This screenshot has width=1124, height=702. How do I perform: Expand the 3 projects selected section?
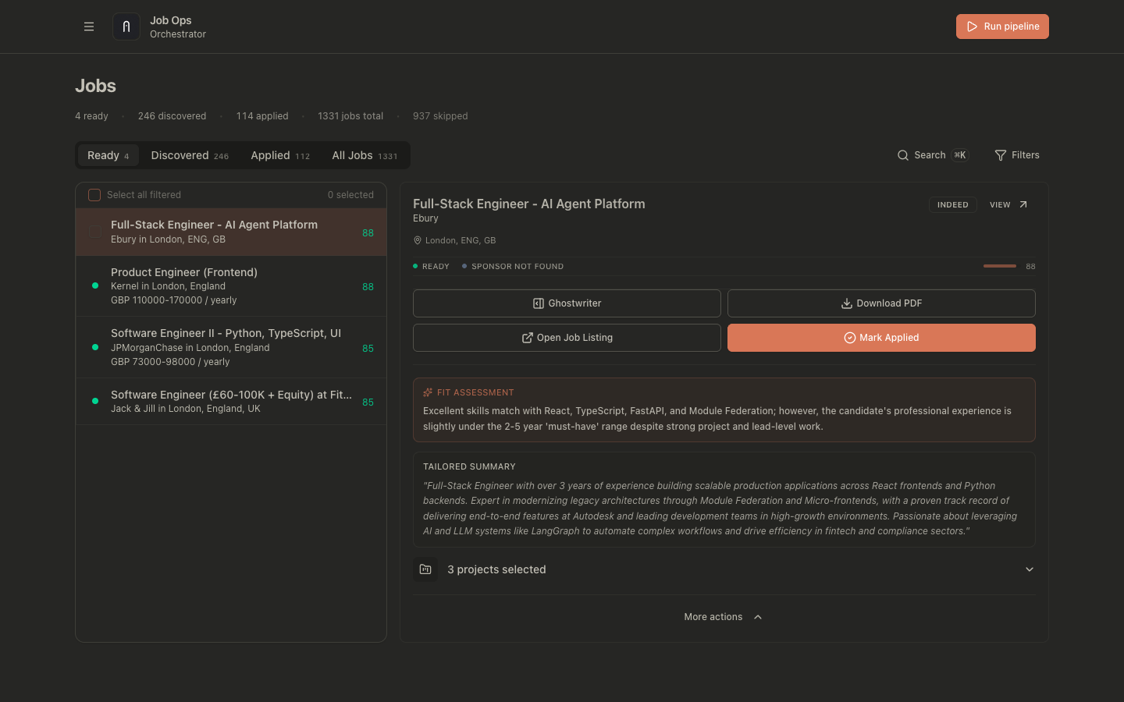1029,569
